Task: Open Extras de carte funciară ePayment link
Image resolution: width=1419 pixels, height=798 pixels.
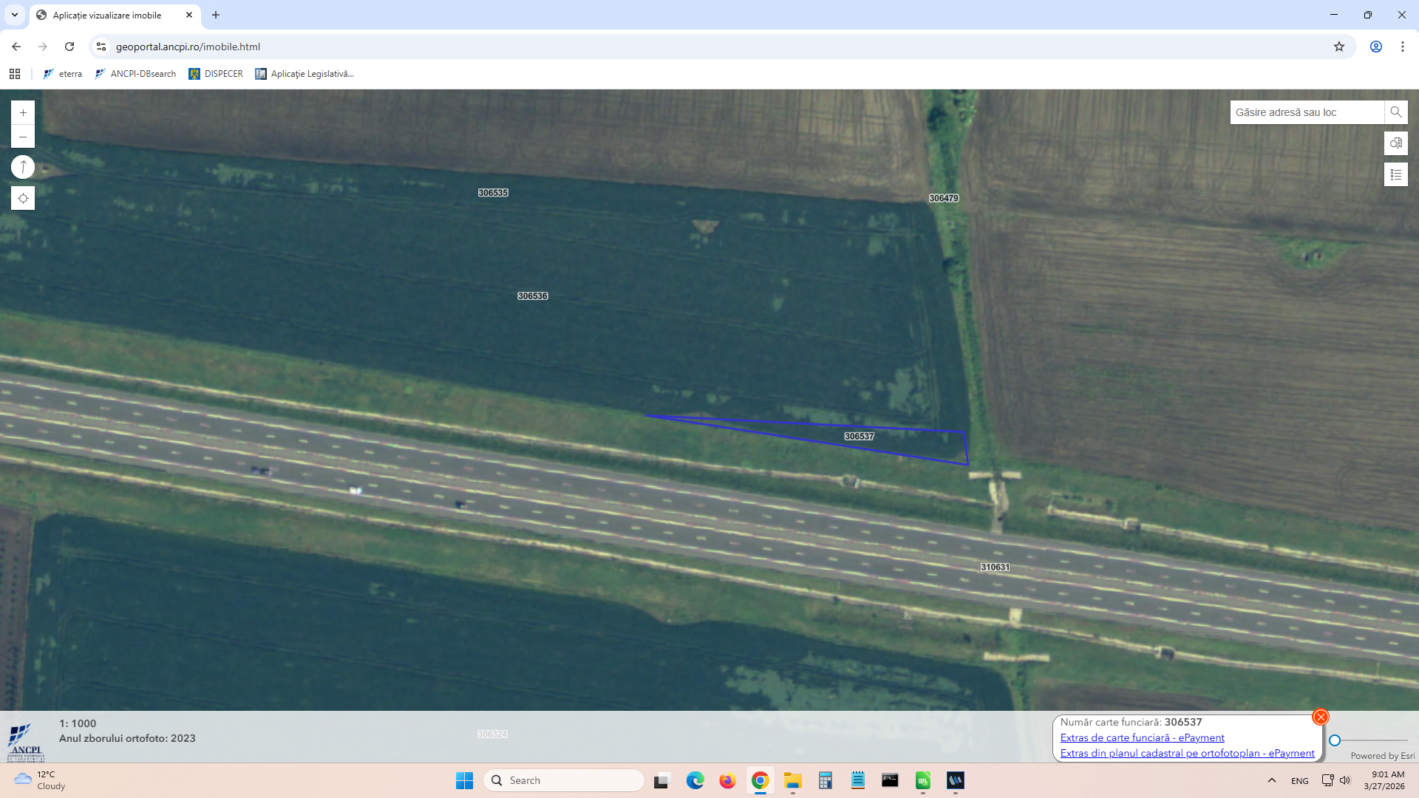Action: (x=1142, y=737)
